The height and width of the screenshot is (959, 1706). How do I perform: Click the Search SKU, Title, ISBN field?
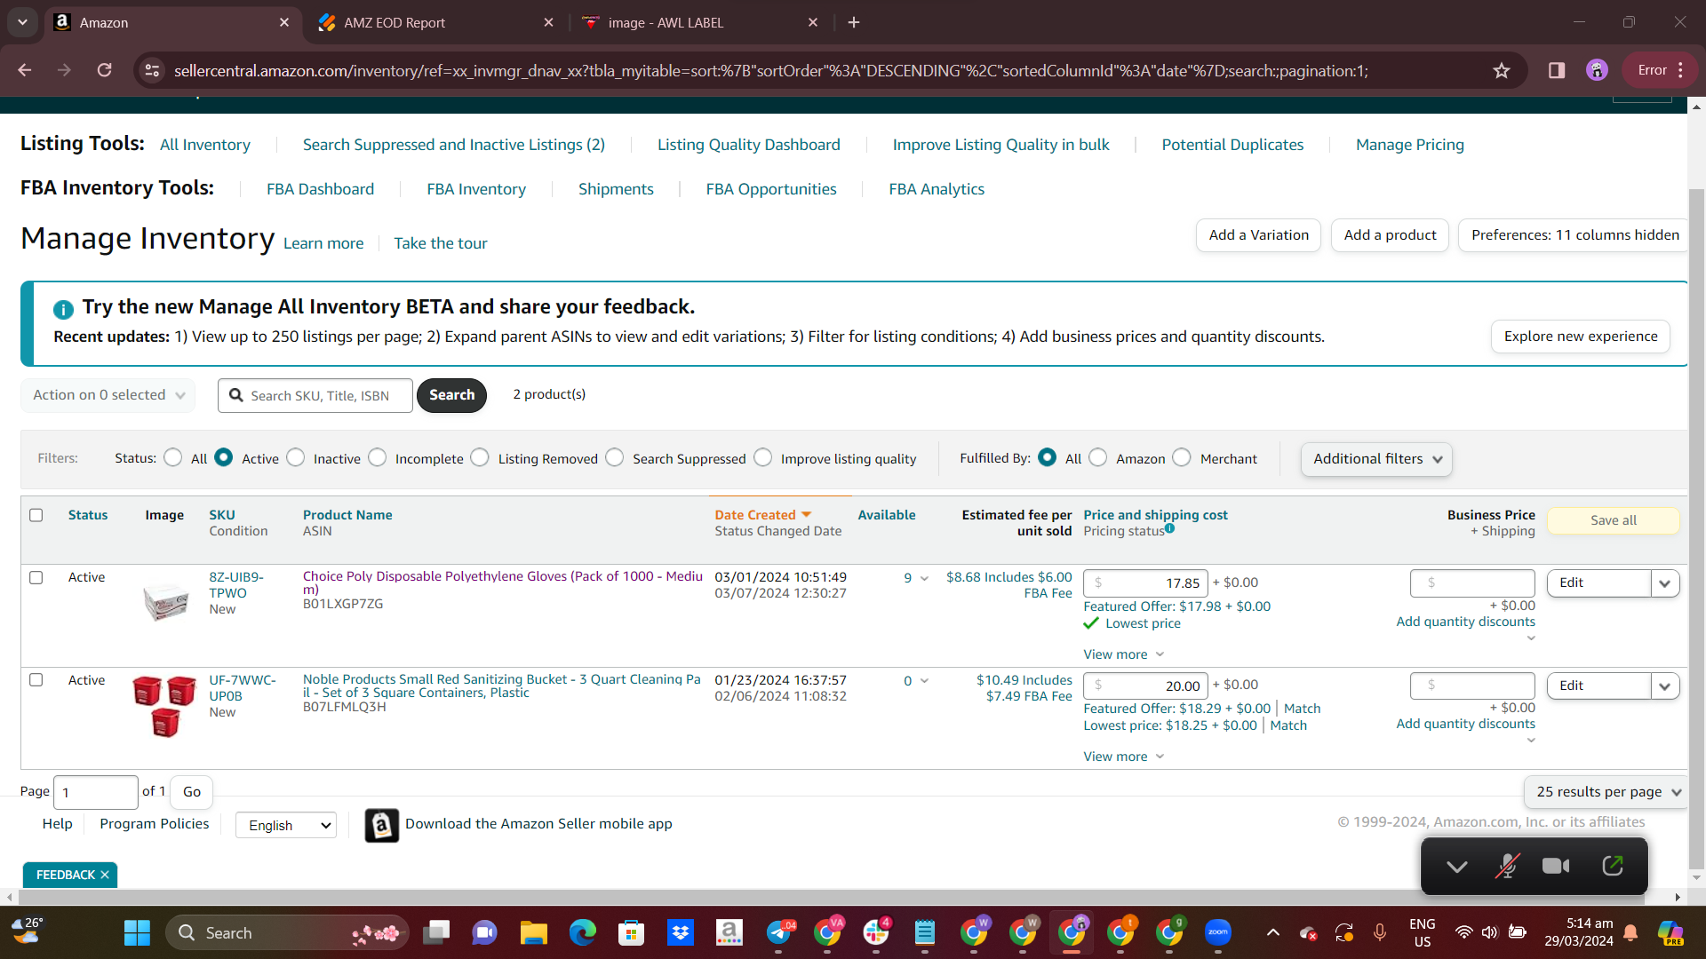pos(315,396)
